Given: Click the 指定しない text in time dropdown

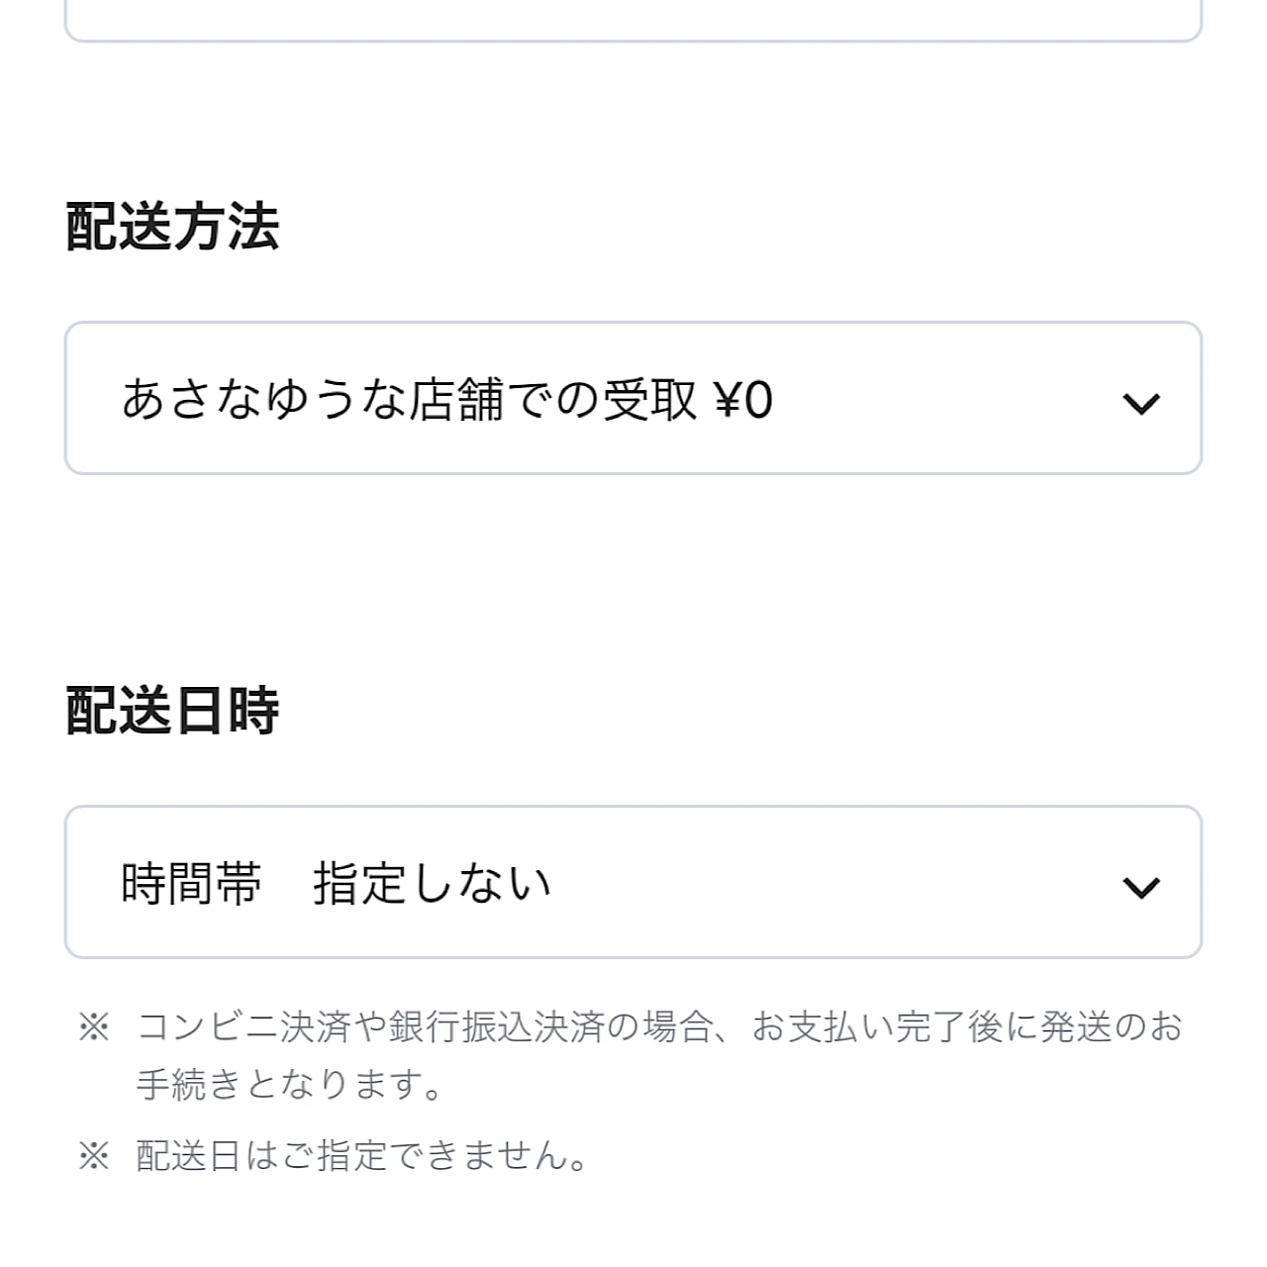Looking at the screenshot, I should pos(432,884).
